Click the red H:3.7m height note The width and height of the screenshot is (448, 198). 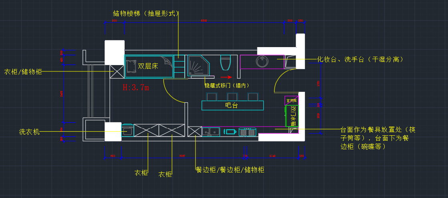(136, 87)
